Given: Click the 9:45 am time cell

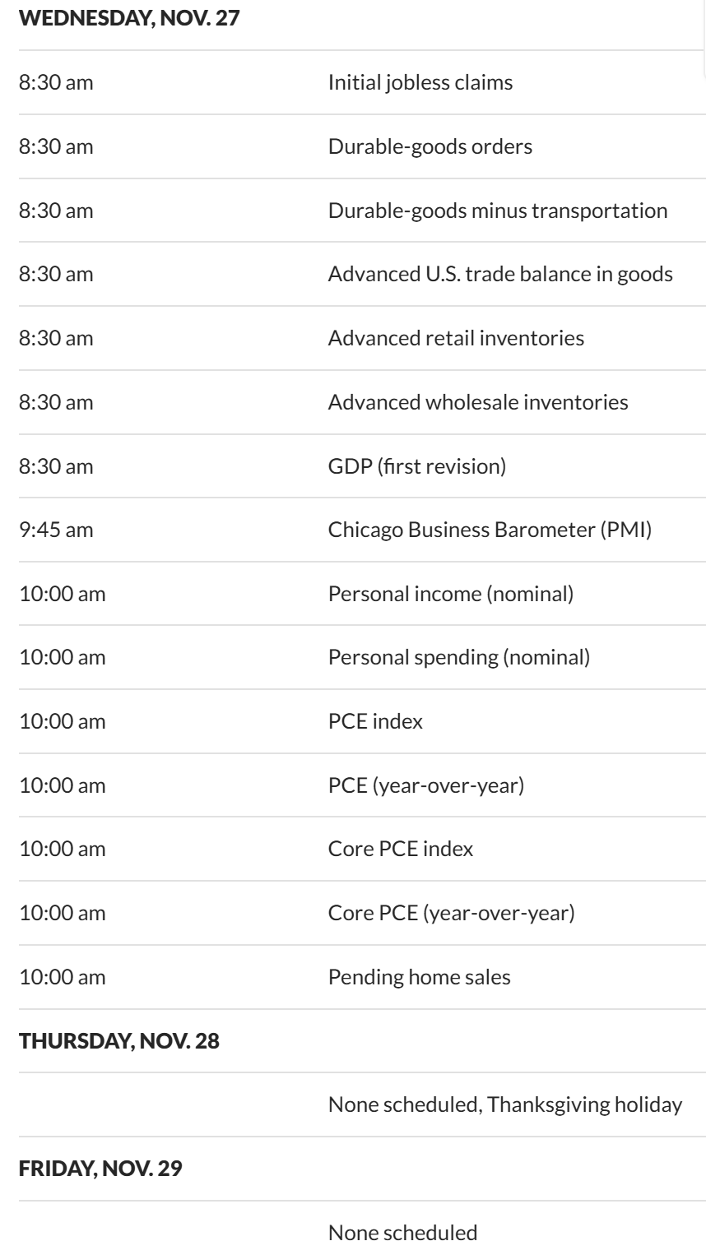Looking at the screenshot, I should 56,530.
